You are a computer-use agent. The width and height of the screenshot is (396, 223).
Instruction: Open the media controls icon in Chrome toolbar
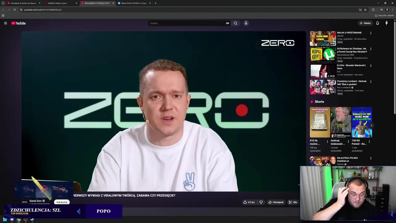381,10
